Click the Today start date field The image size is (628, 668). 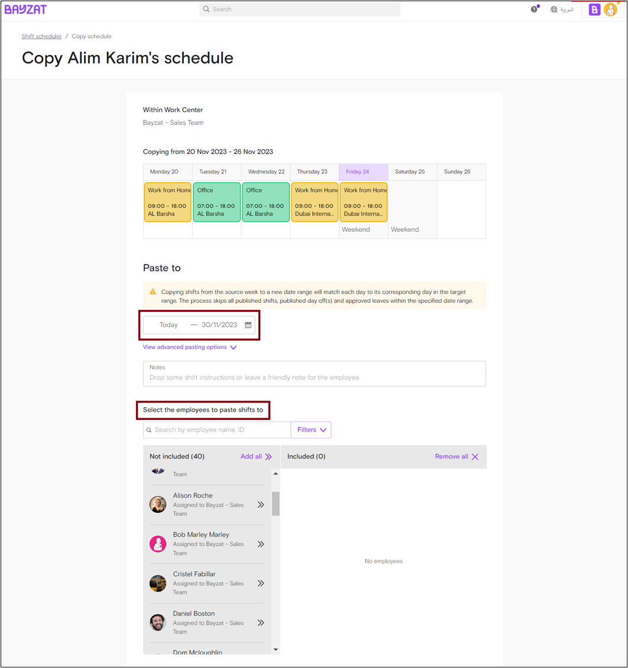[169, 325]
